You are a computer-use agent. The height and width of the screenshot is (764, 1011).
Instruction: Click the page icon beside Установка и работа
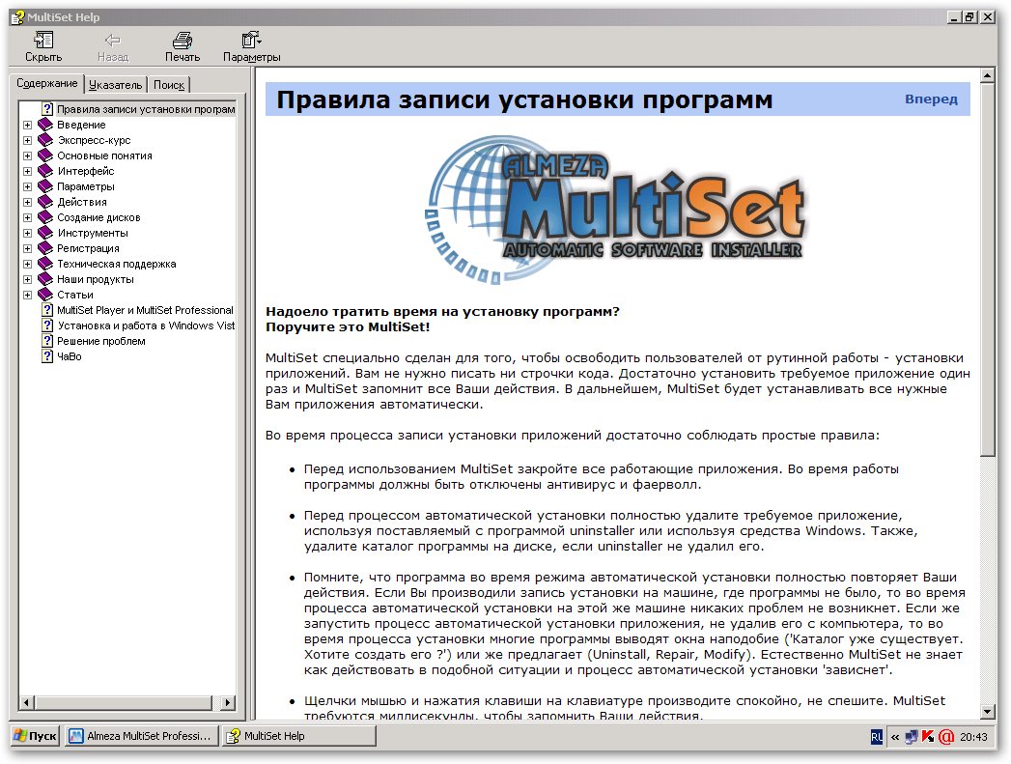[47, 325]
